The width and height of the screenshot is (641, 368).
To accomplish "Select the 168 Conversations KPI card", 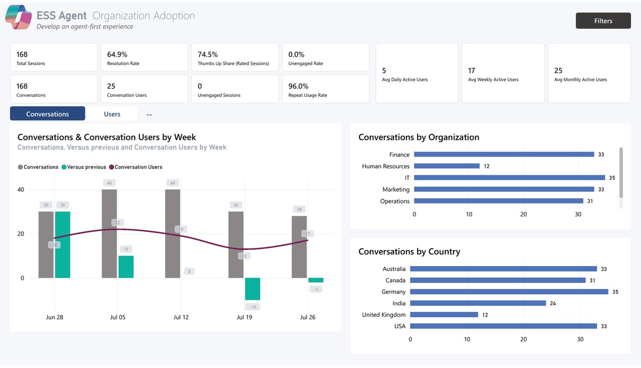I will 54,89.
